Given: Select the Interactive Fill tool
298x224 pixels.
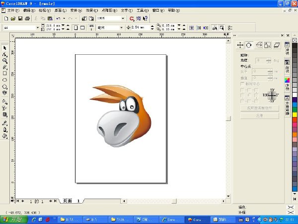Looking at the screenshot, I should click(4, 102).
